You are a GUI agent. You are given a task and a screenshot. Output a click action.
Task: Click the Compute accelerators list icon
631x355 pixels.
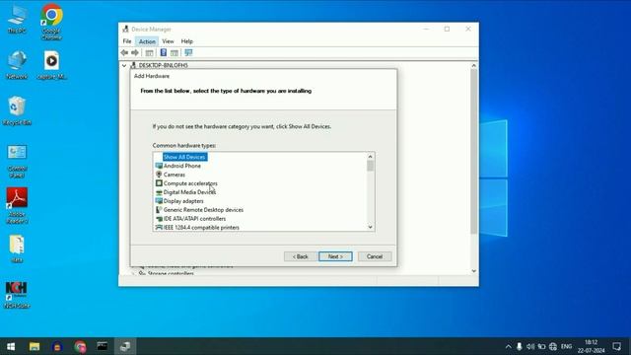pos(159,183)
